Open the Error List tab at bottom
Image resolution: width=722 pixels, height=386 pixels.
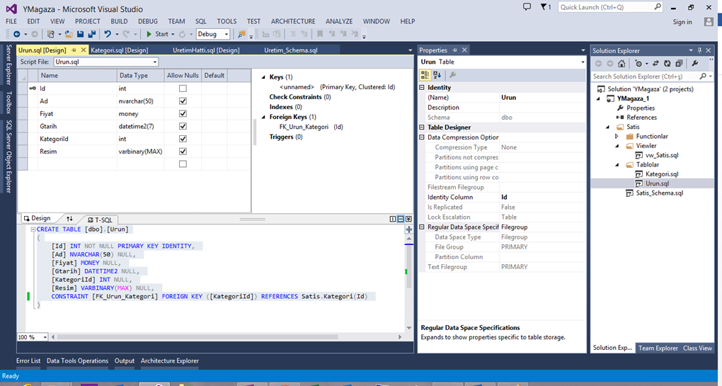click(28, 361)
